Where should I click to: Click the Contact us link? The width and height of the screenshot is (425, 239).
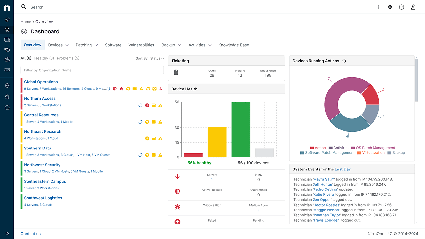tap(30, 234)
